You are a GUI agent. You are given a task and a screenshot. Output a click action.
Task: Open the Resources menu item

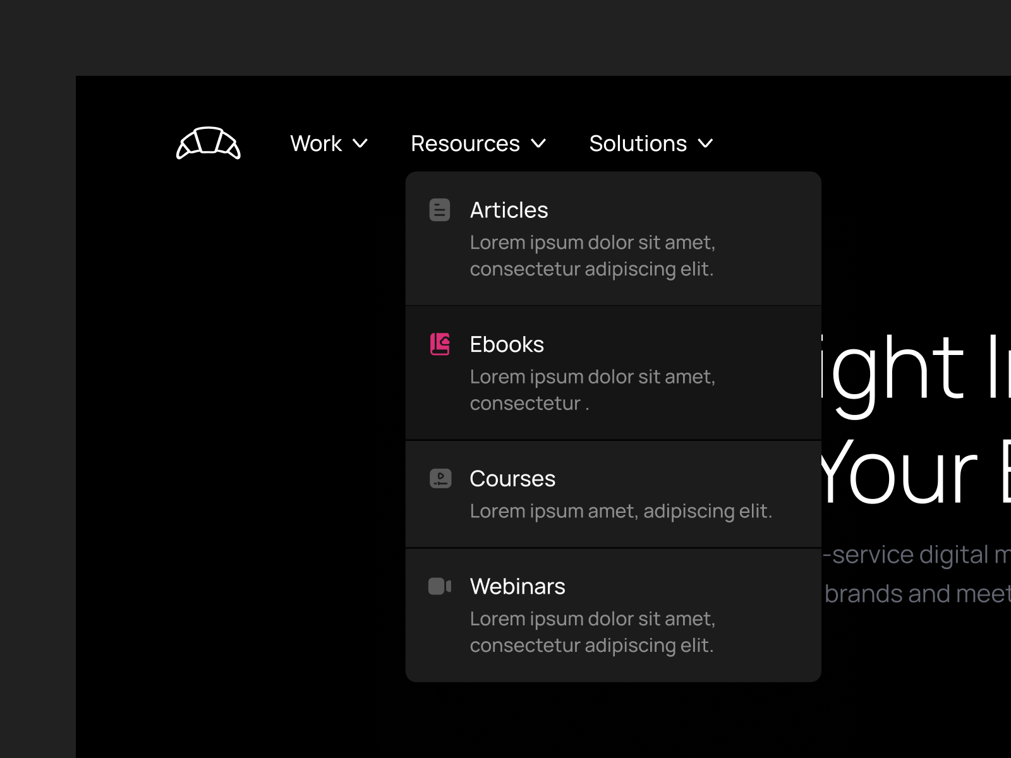pyautogui.click(x=465, y=144)
